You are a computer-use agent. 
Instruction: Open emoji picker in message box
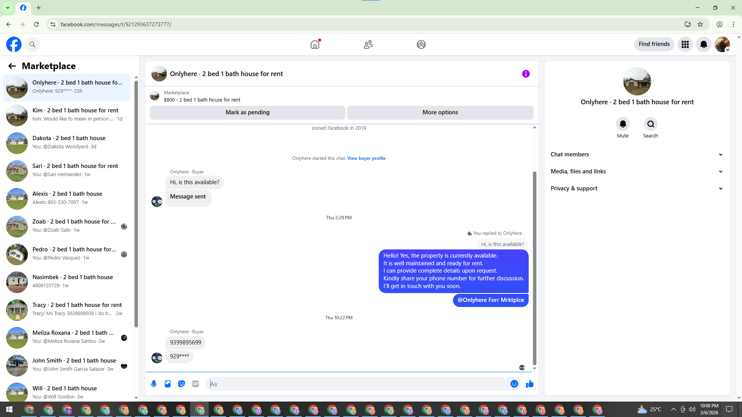[514, 384]
